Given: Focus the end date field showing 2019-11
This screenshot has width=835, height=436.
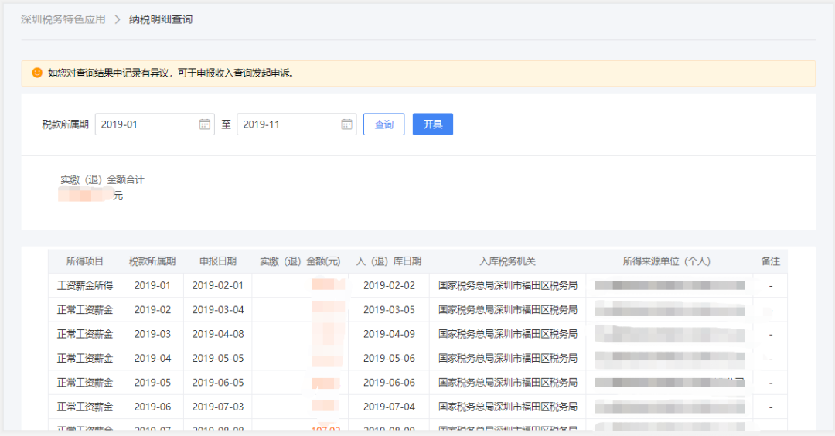Looking at the screenshot, I should click(x=289, y=124).
